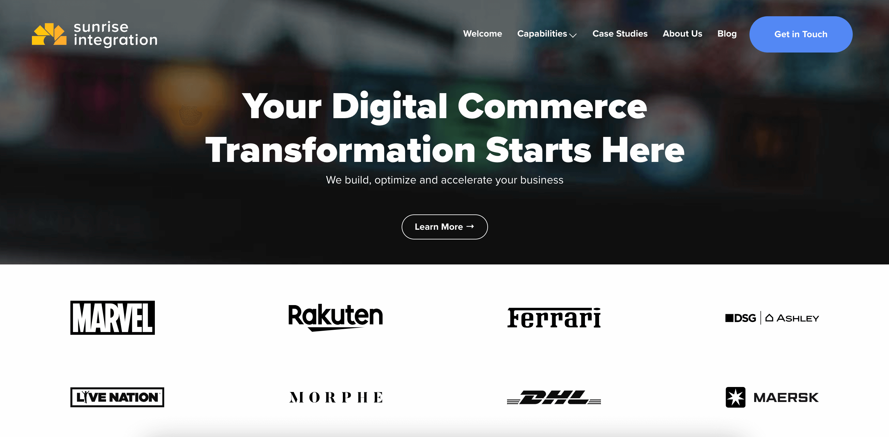
Task: Navigate to the Welcome menu item
Action: pyautogui.click(x=482, y=33)
